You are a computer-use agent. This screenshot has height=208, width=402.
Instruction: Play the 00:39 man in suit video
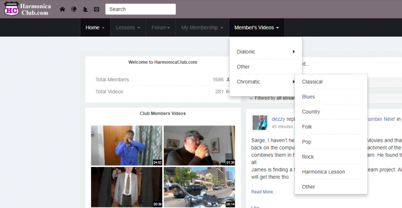(127, 187)
